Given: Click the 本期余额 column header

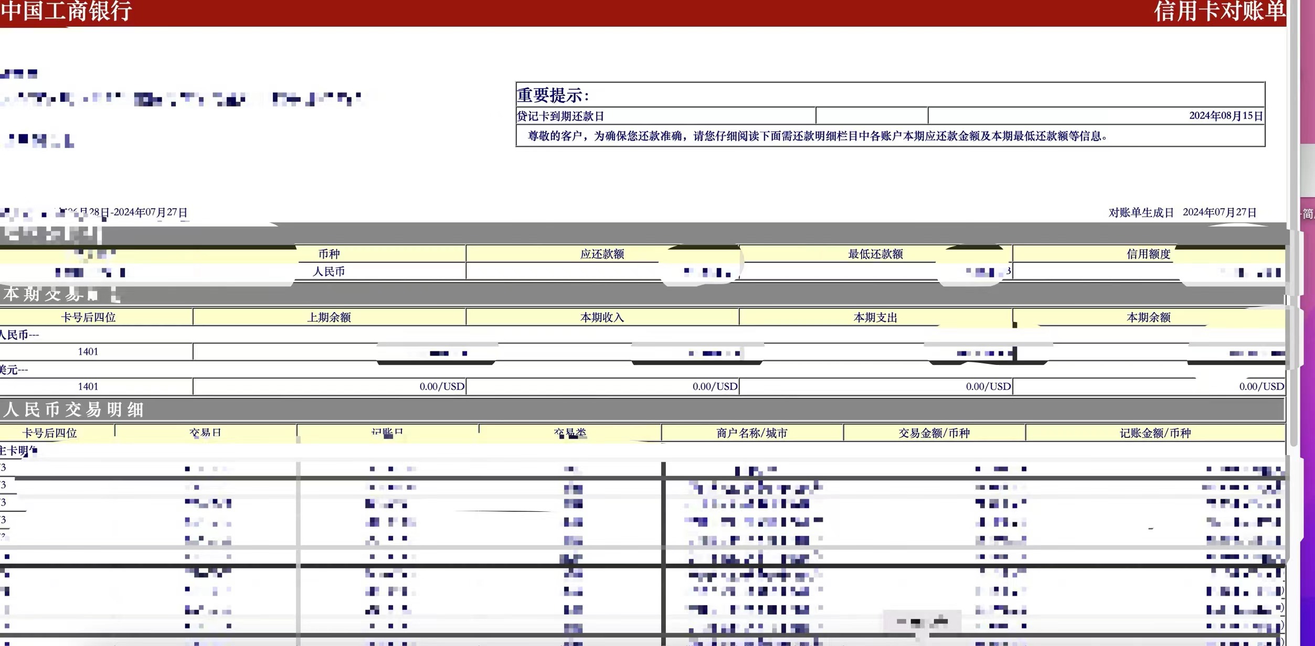Looking at the screenshot, I should pos(1148,317).
